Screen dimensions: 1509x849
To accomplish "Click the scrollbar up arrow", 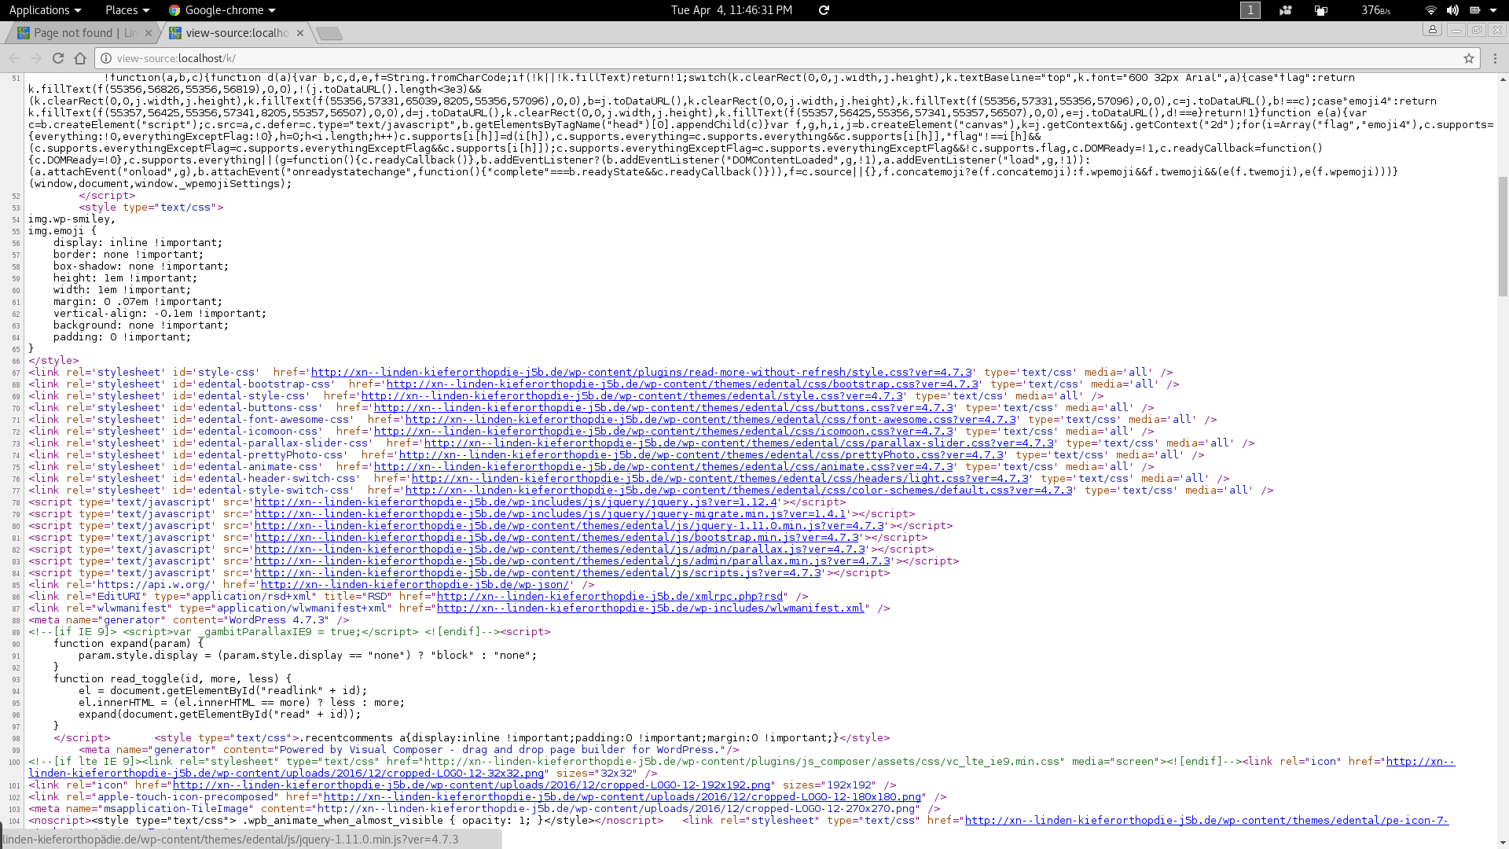I will (x=1503, y=79).
